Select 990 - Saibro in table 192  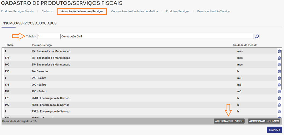pos(39,91)
